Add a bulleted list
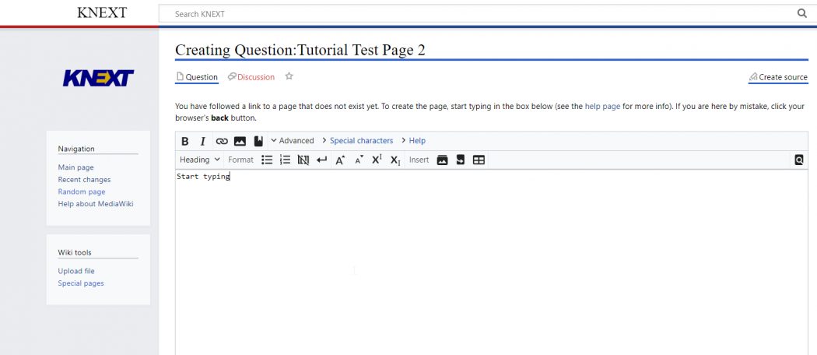817x355 pixels. click(x=267, y=160)
